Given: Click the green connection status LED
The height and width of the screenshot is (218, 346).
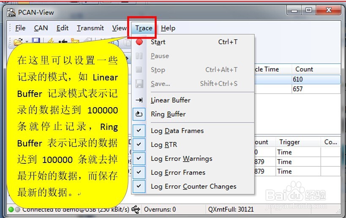Looking at the screenshot, I should click(x=11, y=209).
